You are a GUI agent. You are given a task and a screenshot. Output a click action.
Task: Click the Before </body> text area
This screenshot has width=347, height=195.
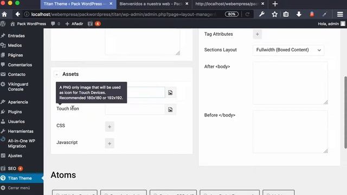(290, 132)
